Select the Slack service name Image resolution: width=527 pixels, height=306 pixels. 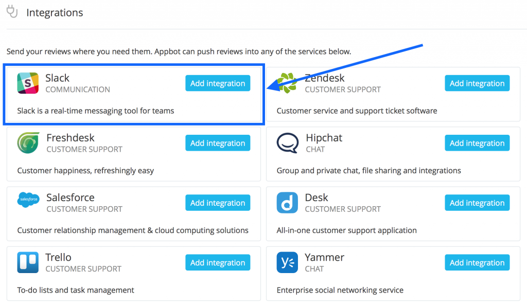coord(58,78)
